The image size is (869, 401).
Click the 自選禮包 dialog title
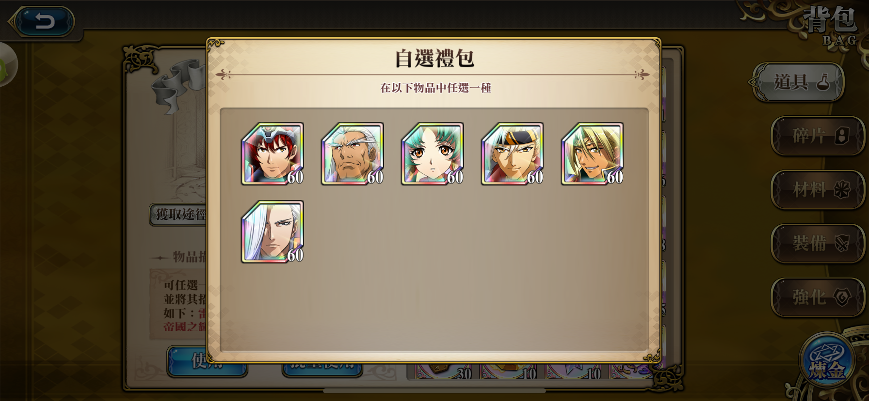click(434, 59)
